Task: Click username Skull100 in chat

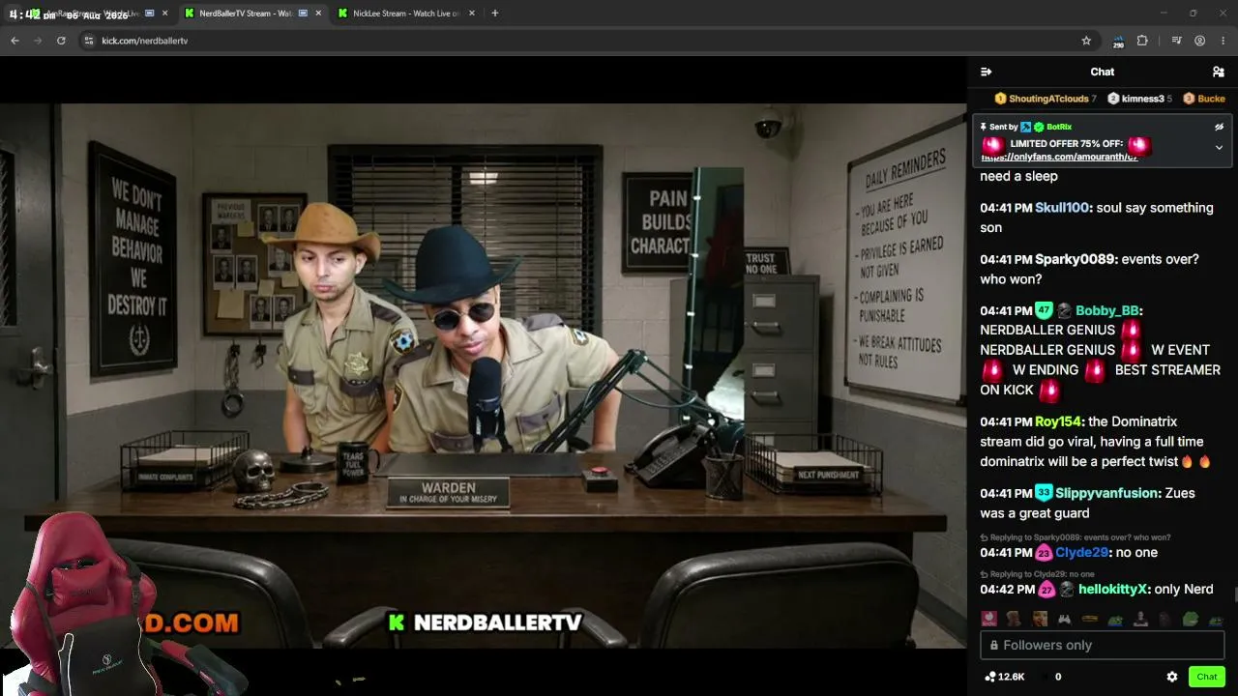Action: pos(1062,208)
